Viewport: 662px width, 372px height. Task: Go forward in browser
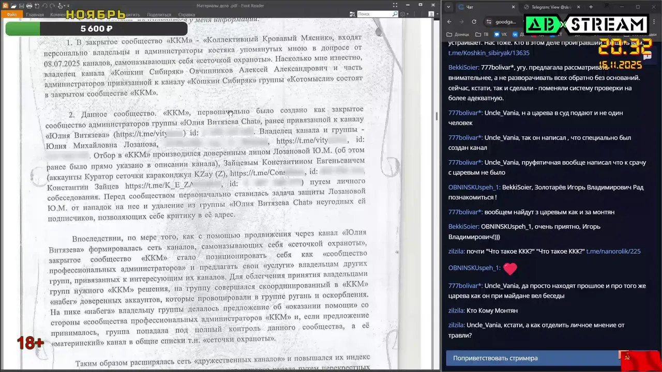(461, 22)
